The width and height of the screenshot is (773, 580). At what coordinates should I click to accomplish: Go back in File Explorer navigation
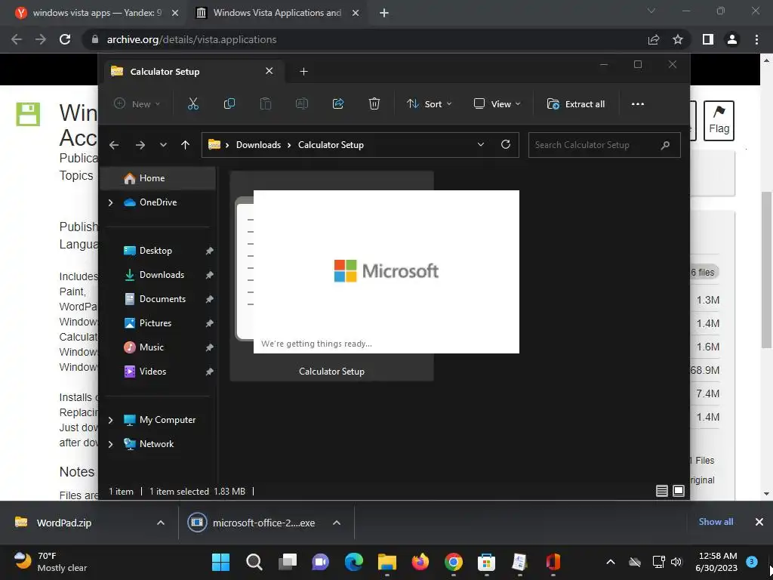coord(114,145)
